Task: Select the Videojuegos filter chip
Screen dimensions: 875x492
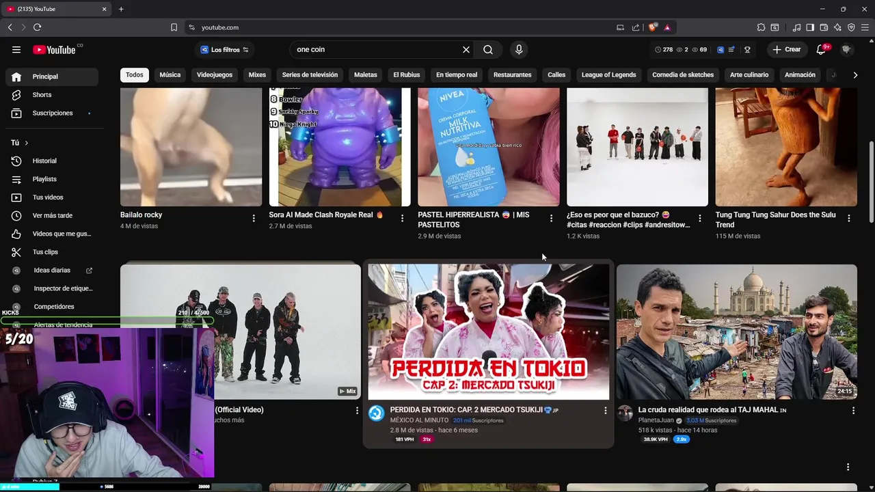Action: click(x=215, y=75)
